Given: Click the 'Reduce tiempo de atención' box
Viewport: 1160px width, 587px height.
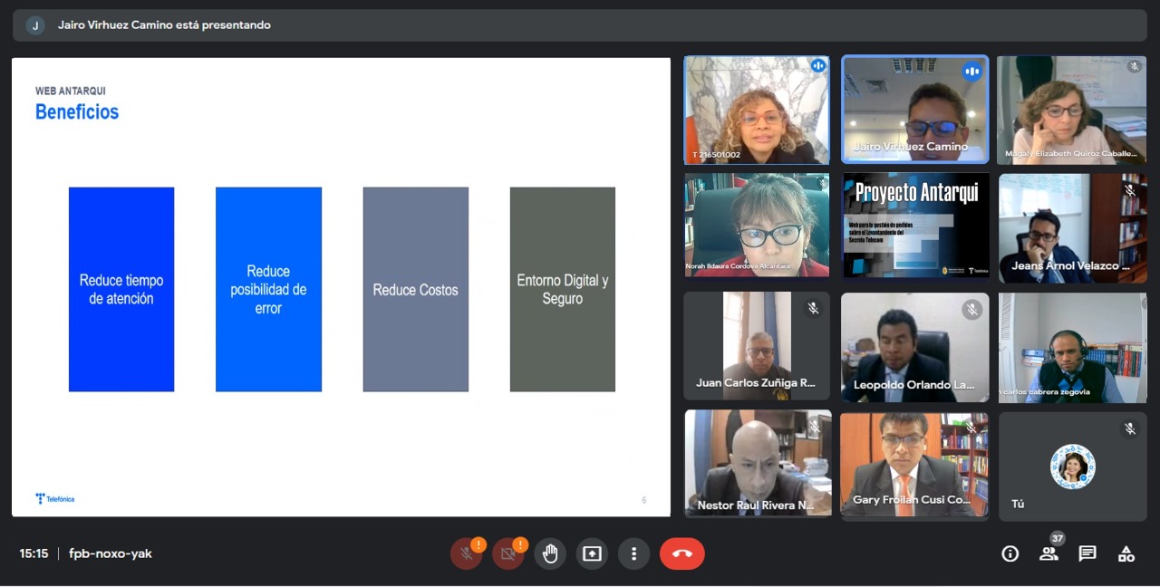Looking at the screenshot, I should tap(121, 289).
